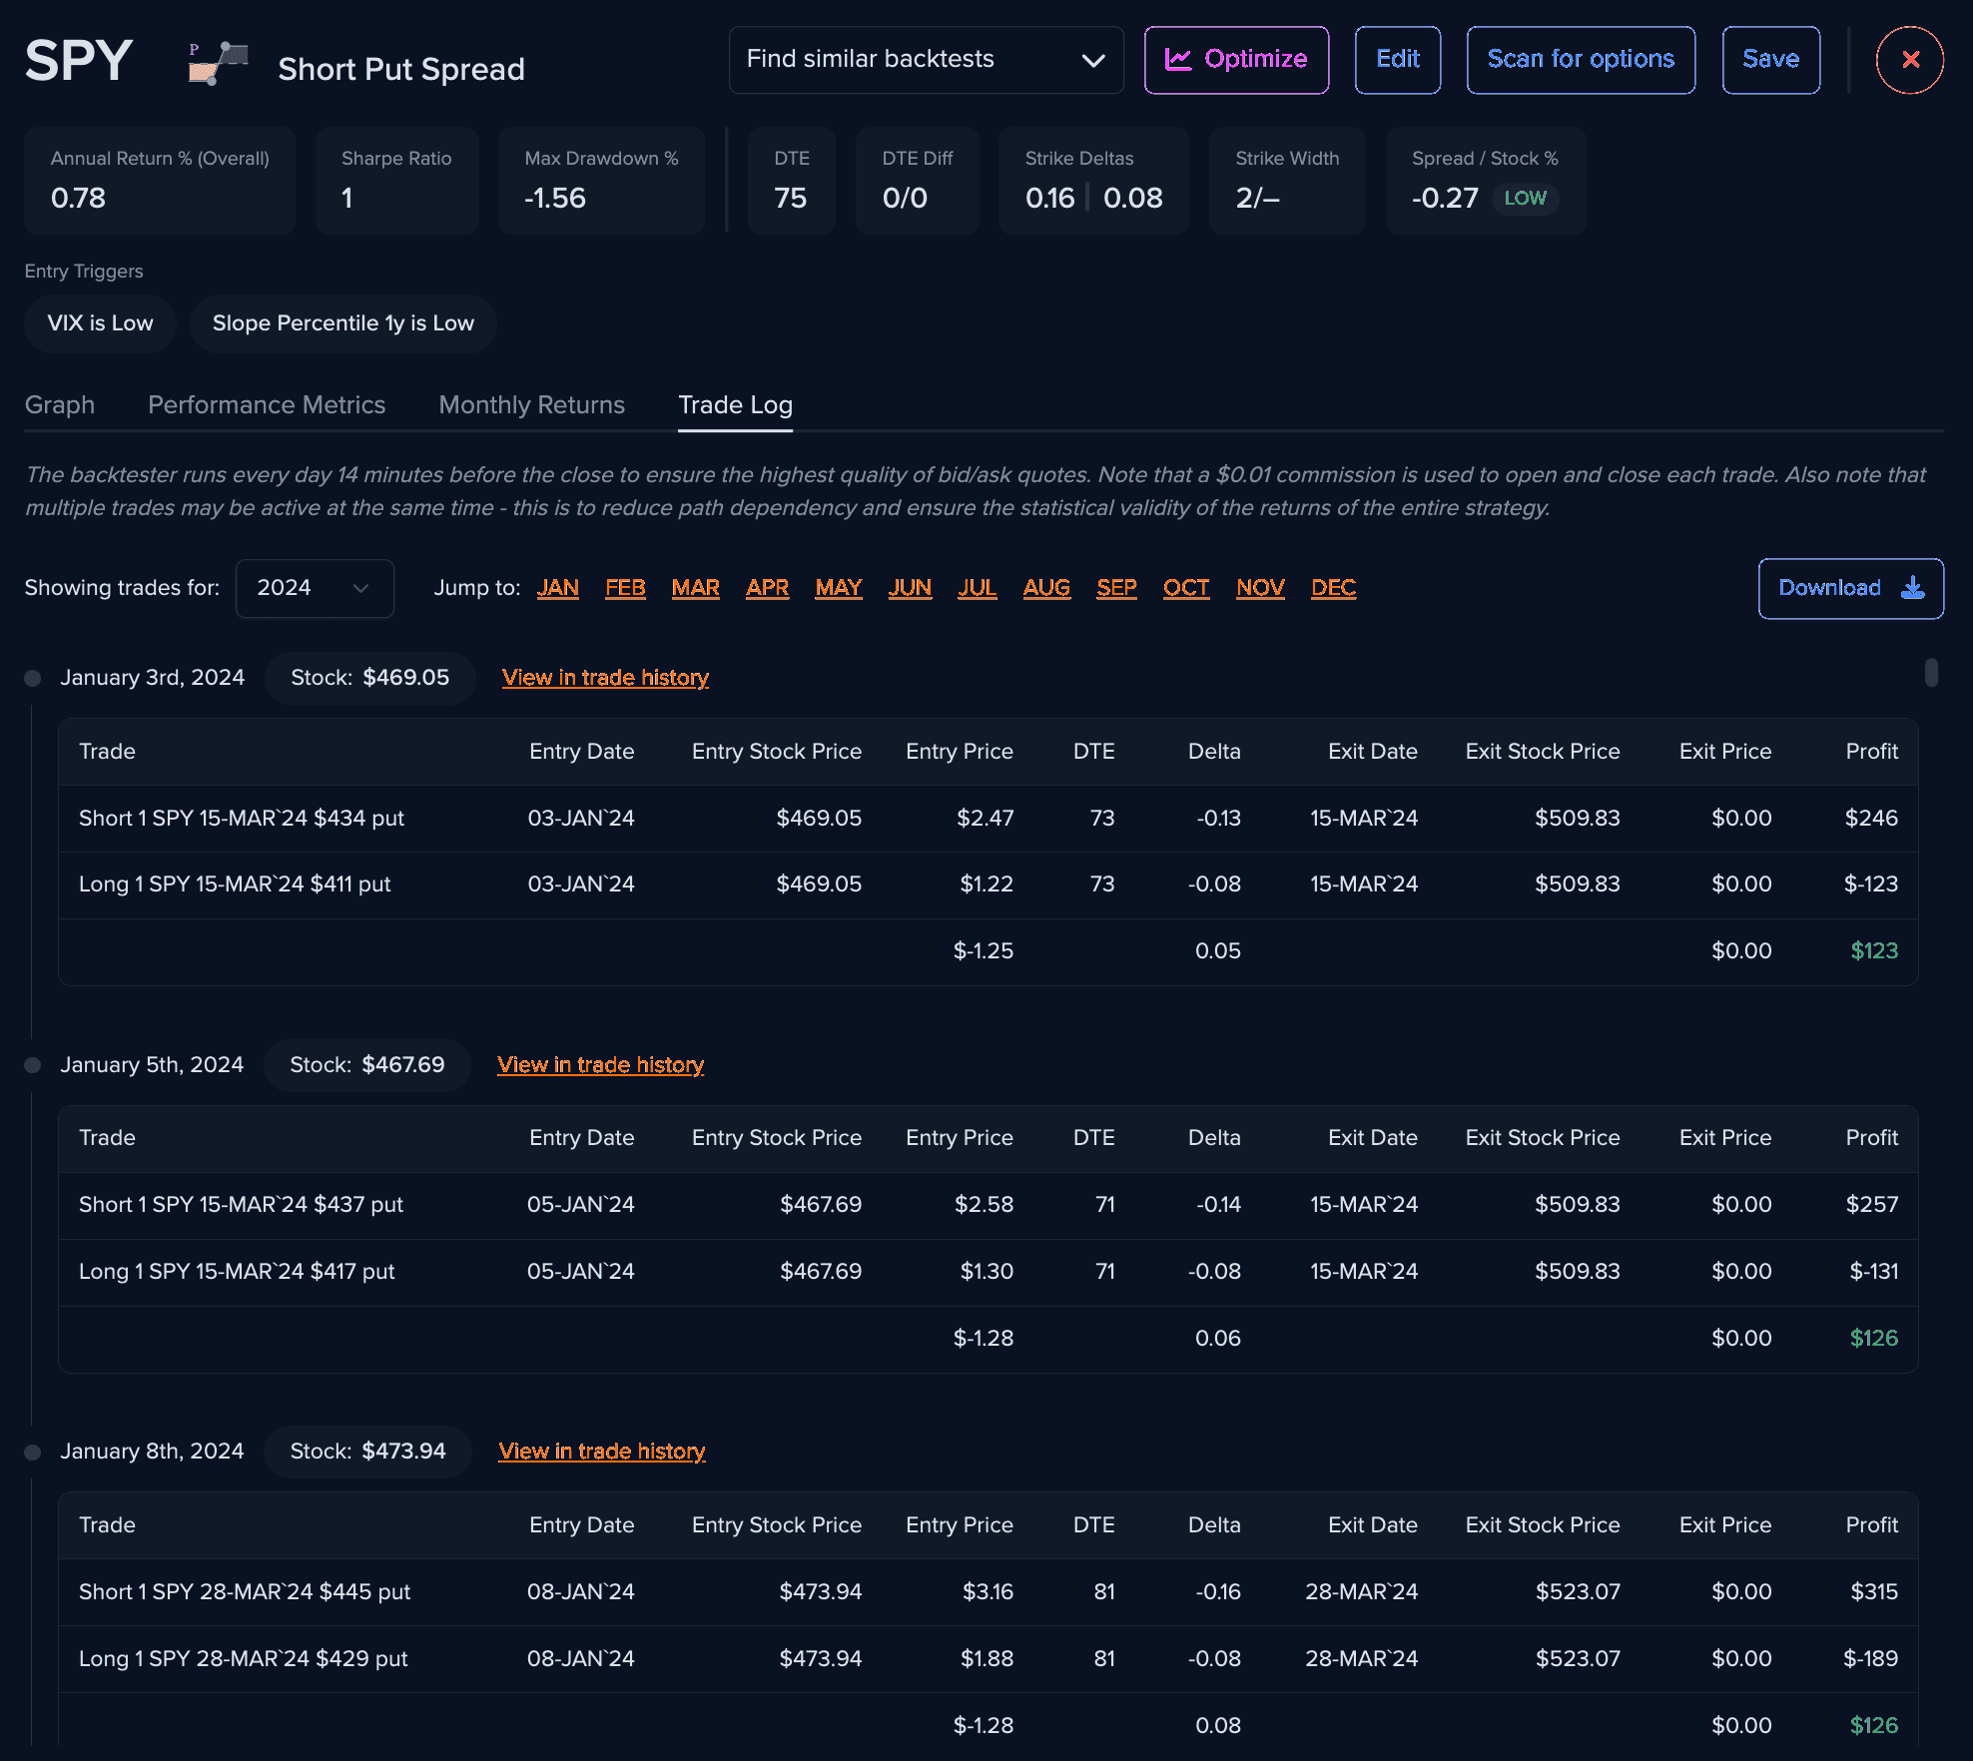Click the Short Put Spread strategy icon

click(x=218, y=63)
